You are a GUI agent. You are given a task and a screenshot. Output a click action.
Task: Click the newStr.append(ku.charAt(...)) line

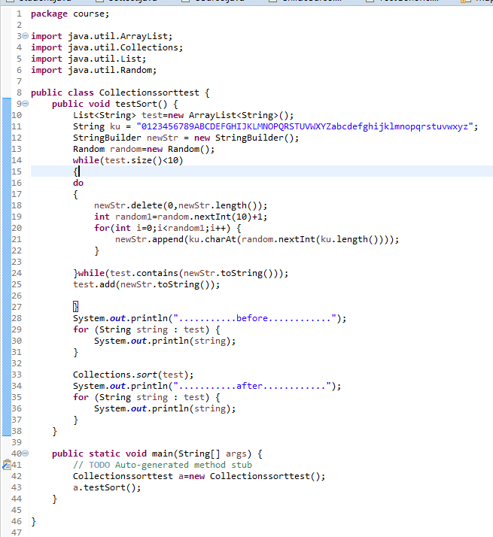257,239
